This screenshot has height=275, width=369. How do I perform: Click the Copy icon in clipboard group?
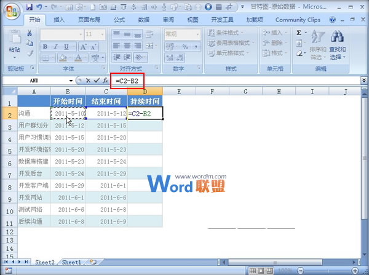(30, 43)
